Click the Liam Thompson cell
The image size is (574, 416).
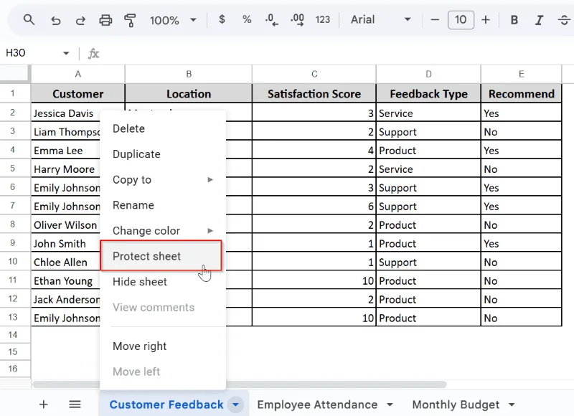click(x=65, y=132)
